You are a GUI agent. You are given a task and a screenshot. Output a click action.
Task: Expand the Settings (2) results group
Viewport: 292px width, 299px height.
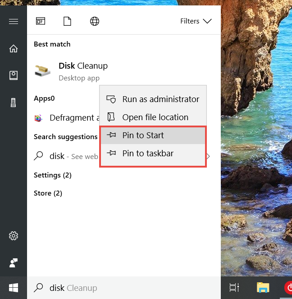point(53,175)
